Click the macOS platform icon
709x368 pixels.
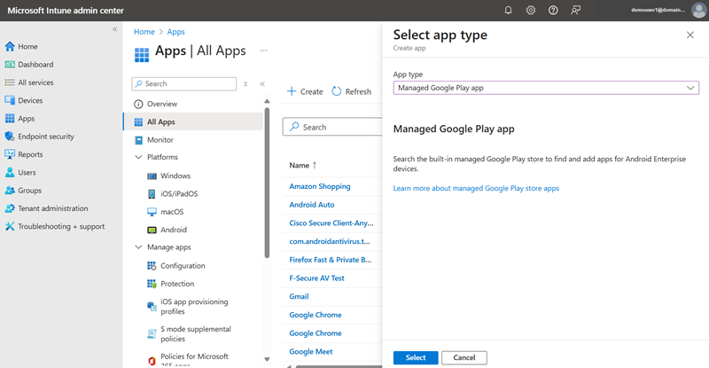[152, 212]
